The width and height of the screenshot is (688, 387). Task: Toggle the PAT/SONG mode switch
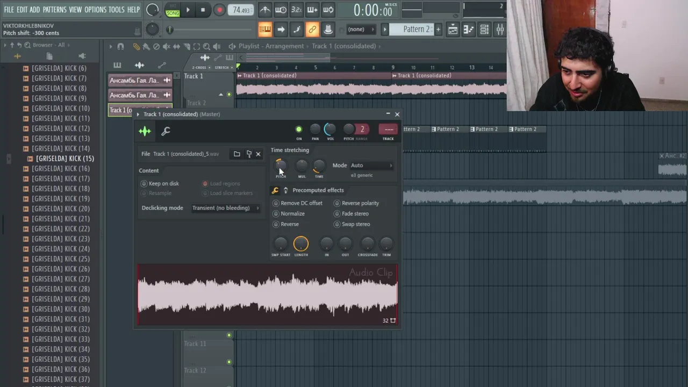point(173,10)
